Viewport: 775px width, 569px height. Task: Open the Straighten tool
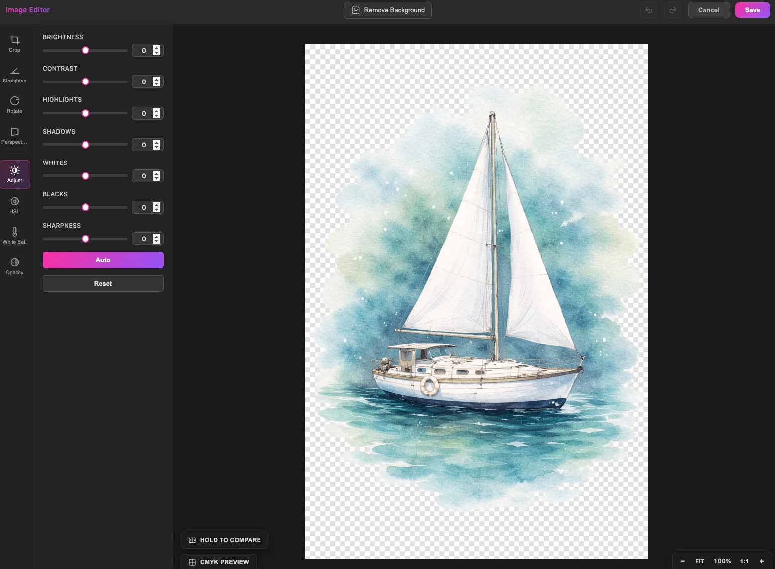(14, 75)
